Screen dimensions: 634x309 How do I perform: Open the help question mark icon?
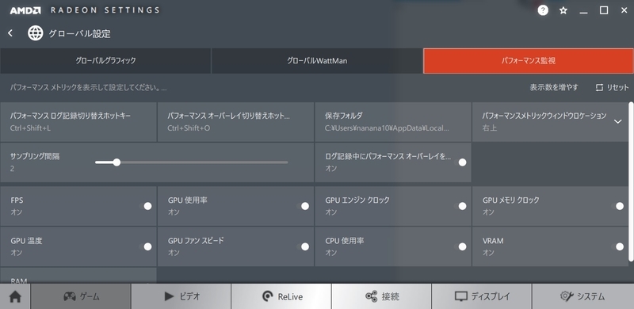(543, 10)
